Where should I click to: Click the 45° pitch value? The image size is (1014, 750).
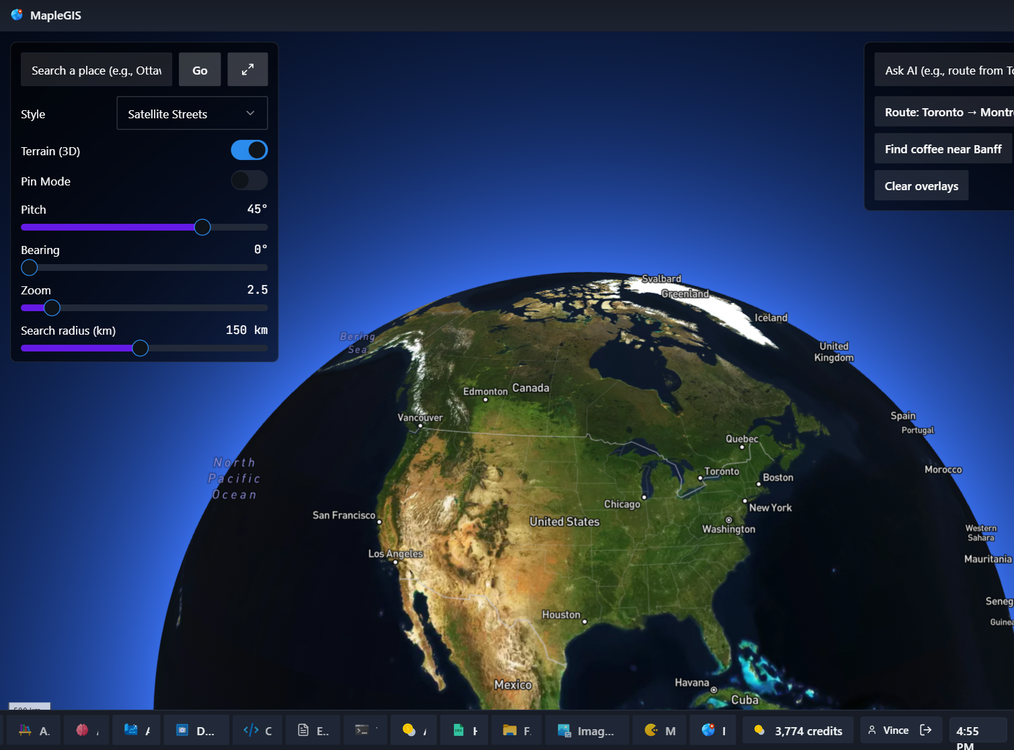257,208
